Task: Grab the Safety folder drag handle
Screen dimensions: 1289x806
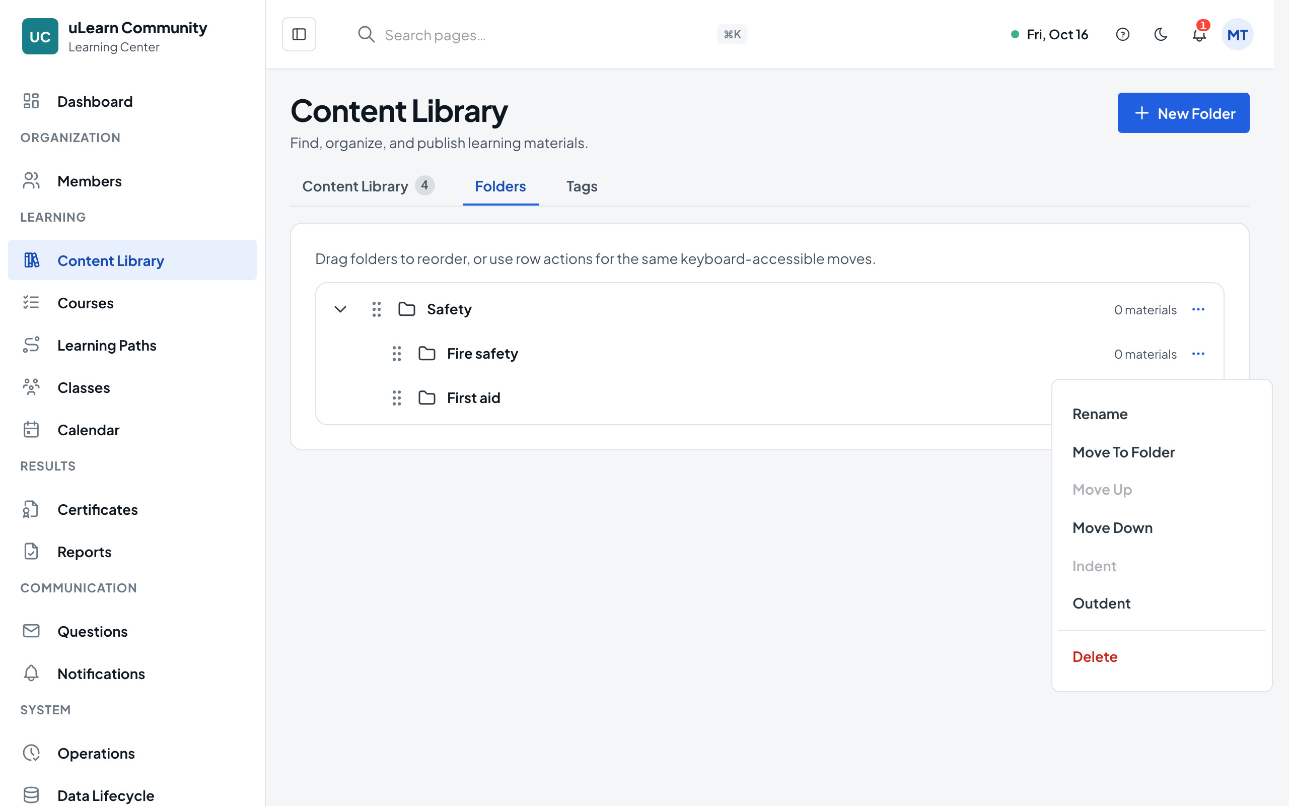Action: [x=377, y=309]
